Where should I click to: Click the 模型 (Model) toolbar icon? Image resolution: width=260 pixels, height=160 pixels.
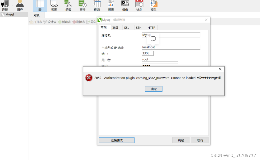[153, 6]
